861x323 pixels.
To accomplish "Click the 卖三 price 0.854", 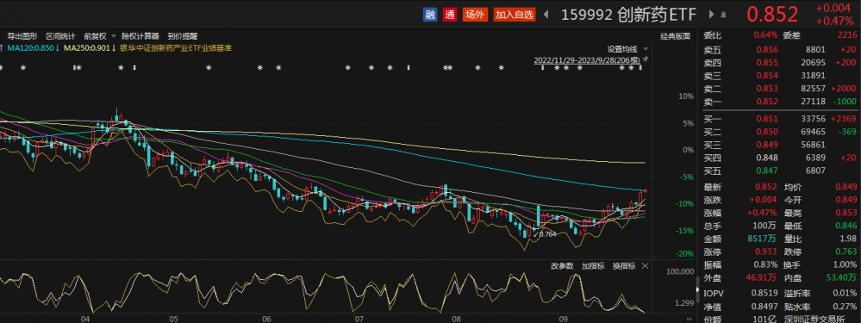I will [x=768, y=76].
